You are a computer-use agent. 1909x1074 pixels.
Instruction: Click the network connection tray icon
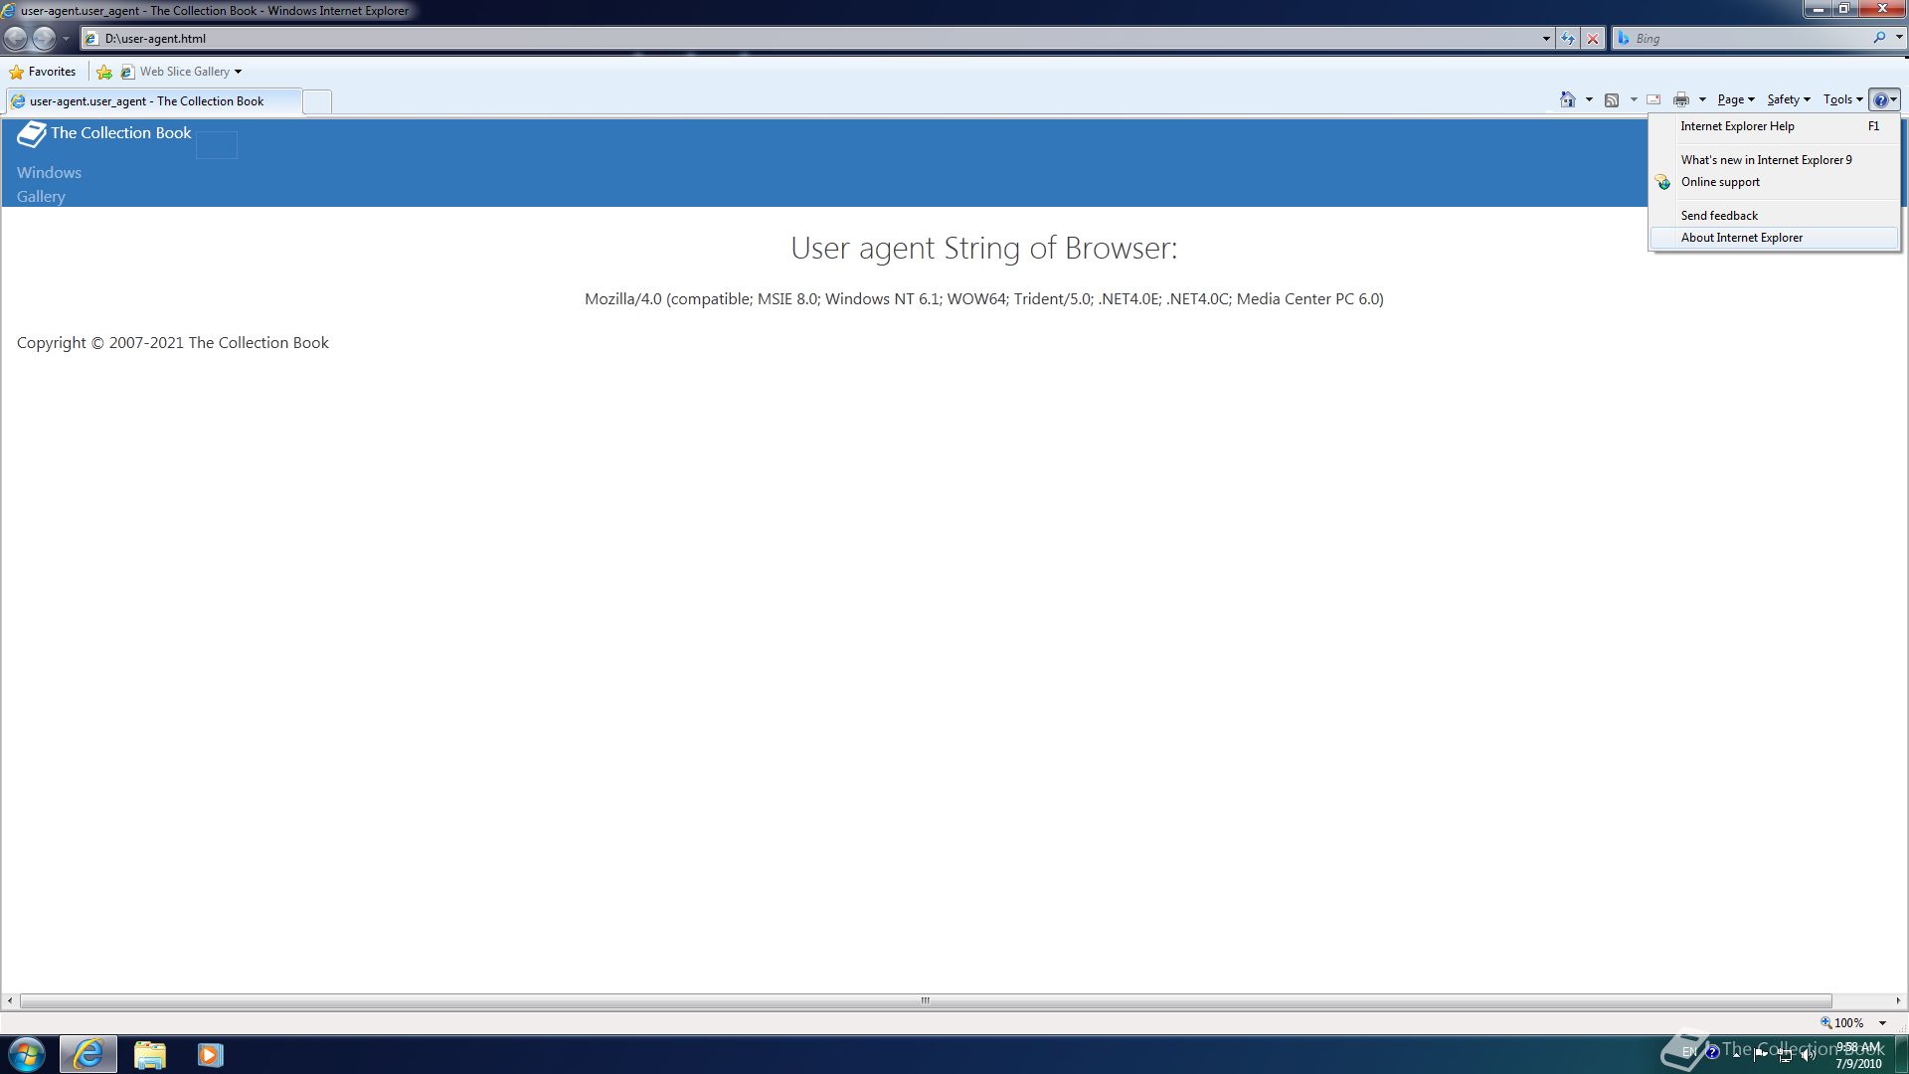click(1785, 1054)
